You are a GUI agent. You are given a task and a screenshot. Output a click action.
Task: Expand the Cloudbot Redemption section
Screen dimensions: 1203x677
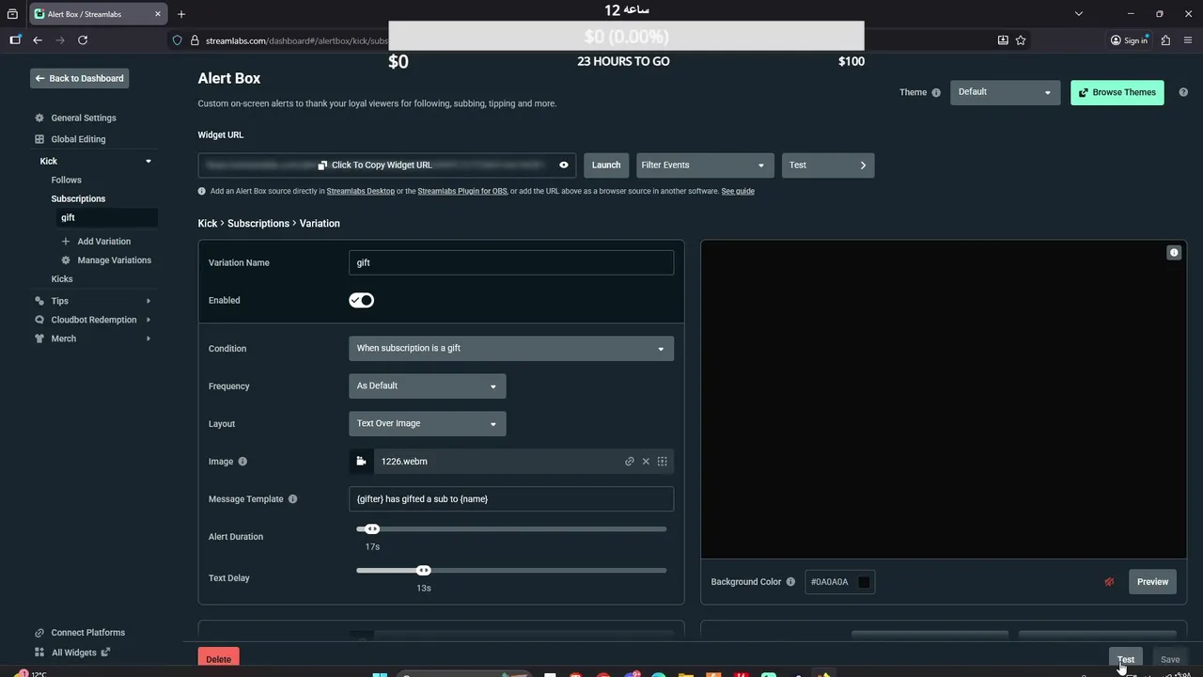(x=148, y=320)
